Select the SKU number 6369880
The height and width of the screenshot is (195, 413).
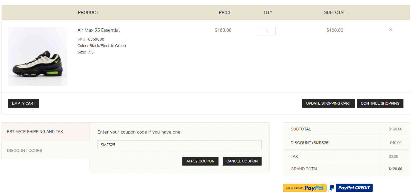pyautogui.click(x=96, y=39)
